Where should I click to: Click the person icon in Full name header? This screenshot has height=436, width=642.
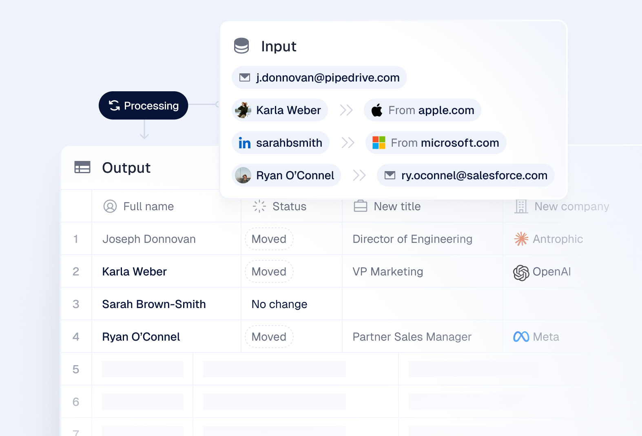[x=110, y=206]
